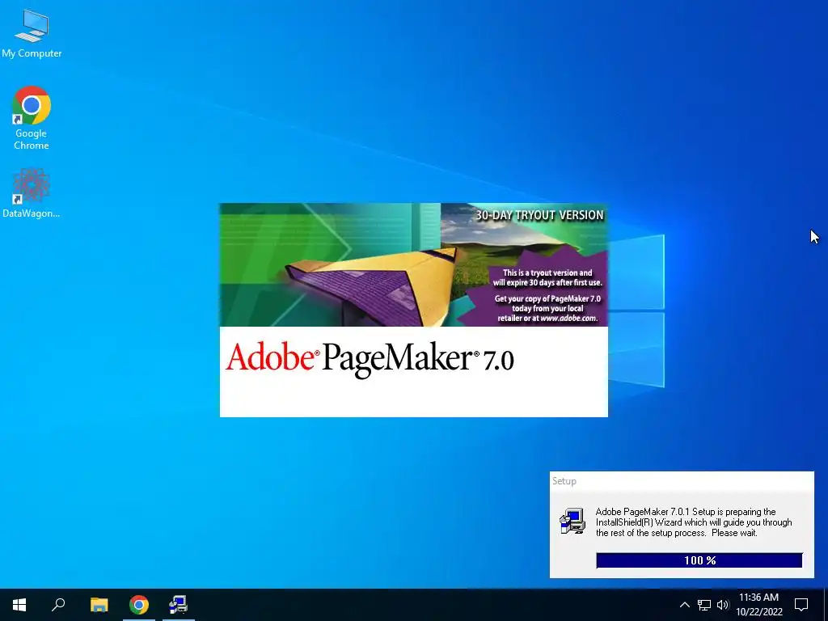
Task: Select the Google Chrome desktop shortcut
Action: click(32, 118)
